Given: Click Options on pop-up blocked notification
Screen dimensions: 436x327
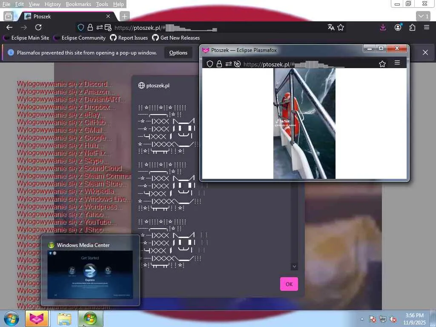Looking at the screenshot, I should click(178, 52).
